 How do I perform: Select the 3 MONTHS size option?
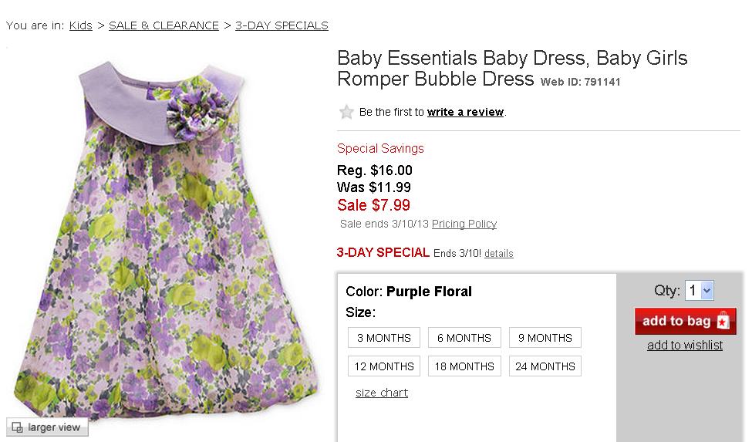pyautogui.click(x=384, y=338)
